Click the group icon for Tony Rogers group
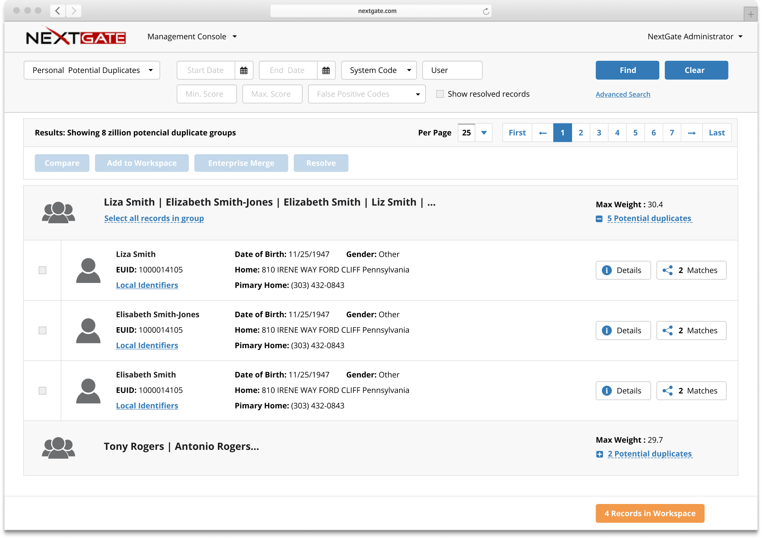Image resolution: width=762 pixels, height=539 pixels. click(x=59, y=448)
